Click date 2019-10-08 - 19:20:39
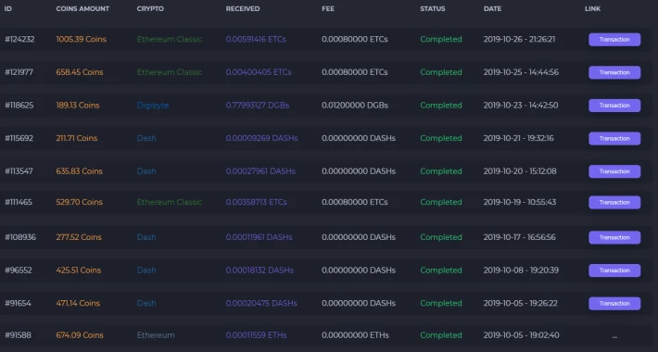The width and height of the screenshot is (658, 352). pyautogui.click(x=521, y=270)
